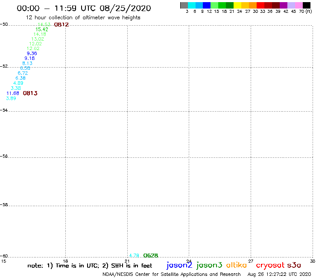
Task: Select the orange swatch in the color scale
Action: (x=253, y=5)
